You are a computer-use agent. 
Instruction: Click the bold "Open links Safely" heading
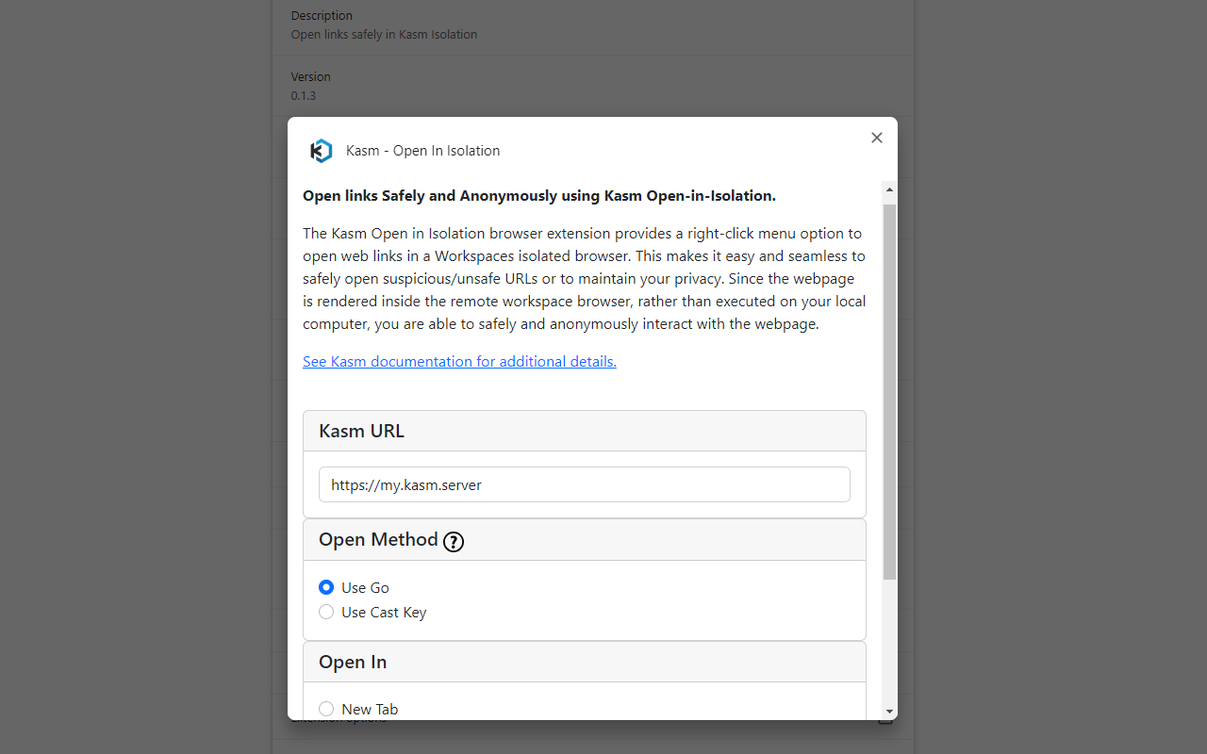coord(539,196)
